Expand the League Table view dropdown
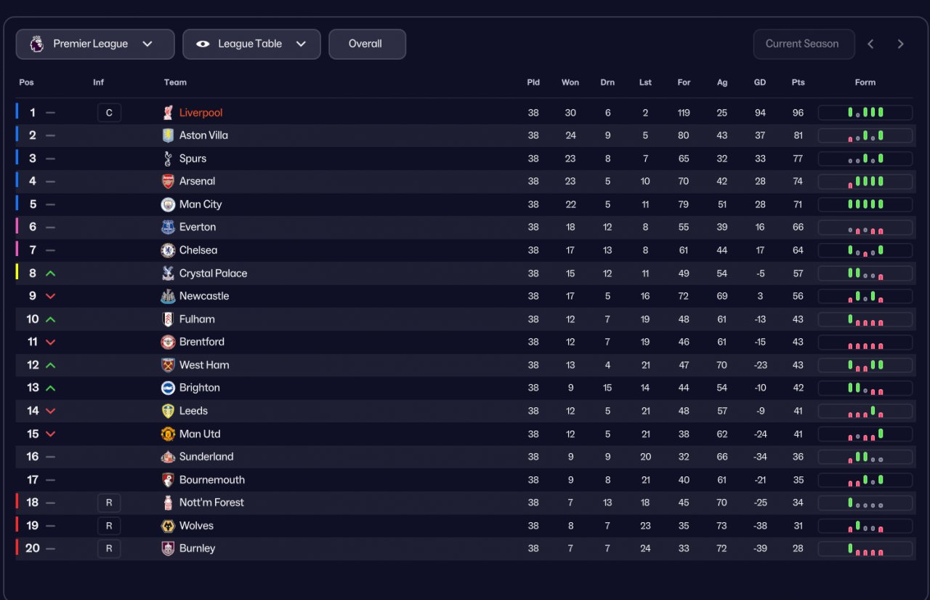The width and height of the screenshot is (930, 600). [251, 44]
